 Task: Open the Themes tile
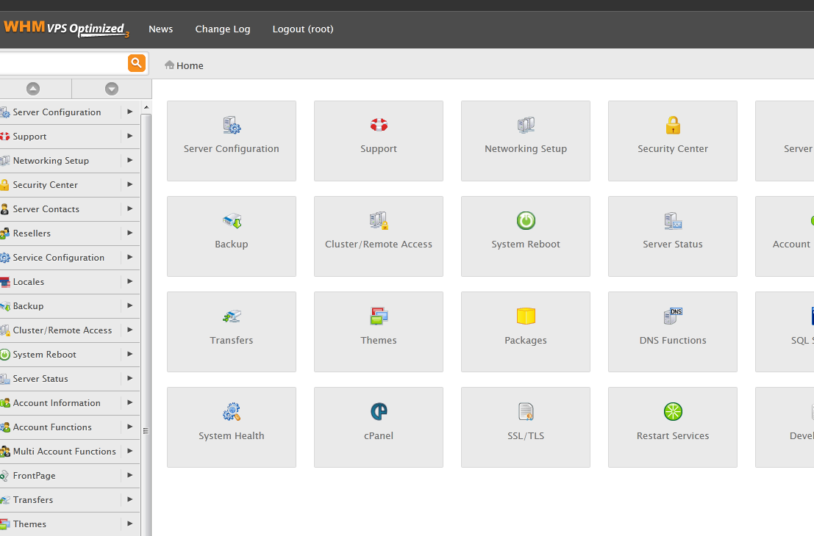click(x=379, y=332)
